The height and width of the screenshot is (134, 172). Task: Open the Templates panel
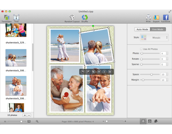(x=6, y=18)
